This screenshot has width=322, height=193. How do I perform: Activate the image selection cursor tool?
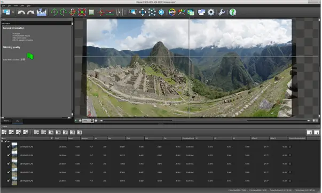click(133, 12)
